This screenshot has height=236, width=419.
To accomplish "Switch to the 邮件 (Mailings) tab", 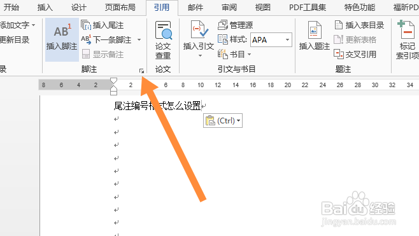I will (195, 7).
